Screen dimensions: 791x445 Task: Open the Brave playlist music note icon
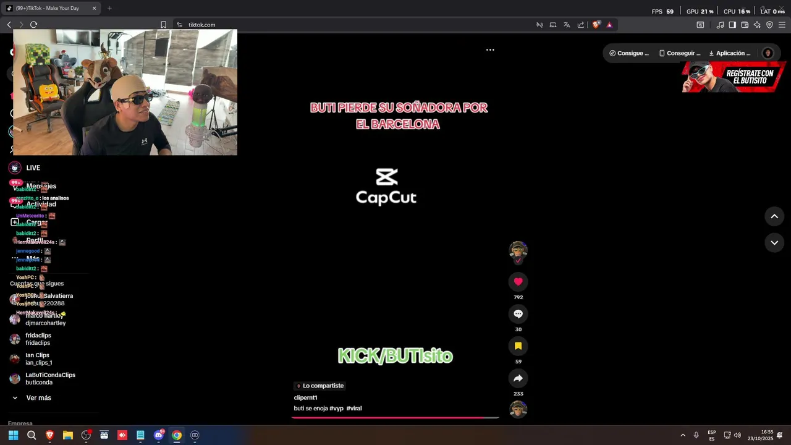pos(720,25)
